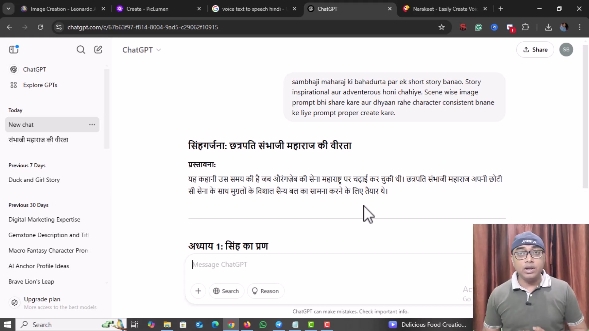Toggle the ChatGPT sidebar panel icon
Screen dimensions: 589x331
coord(14,49)
